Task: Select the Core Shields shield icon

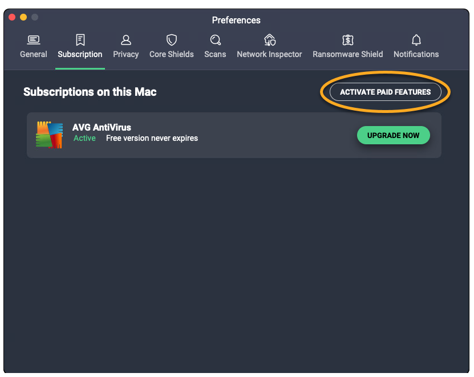Action: click(x=171, y=40)
